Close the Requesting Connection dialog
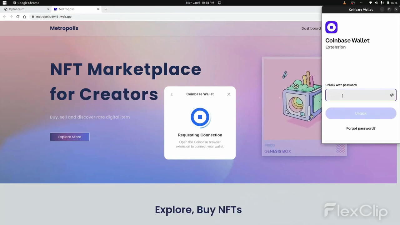 (x=229, y=94)
